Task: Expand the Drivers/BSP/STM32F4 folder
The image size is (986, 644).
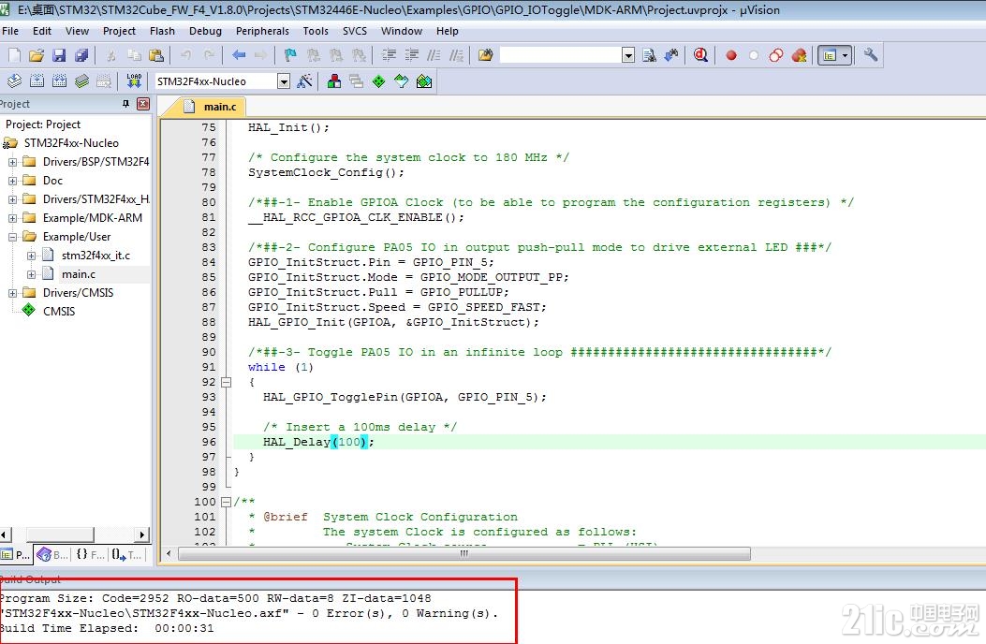Action: tap(12, 162)
